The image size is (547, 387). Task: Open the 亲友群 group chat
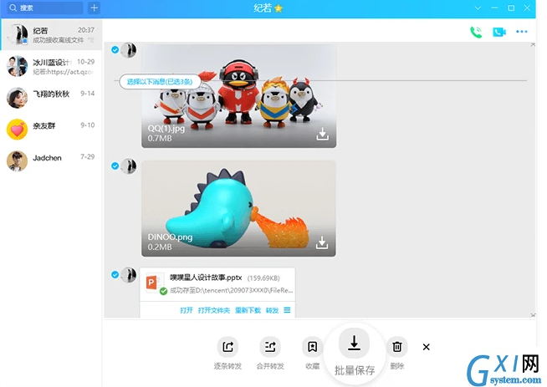(x=51, y=130)
